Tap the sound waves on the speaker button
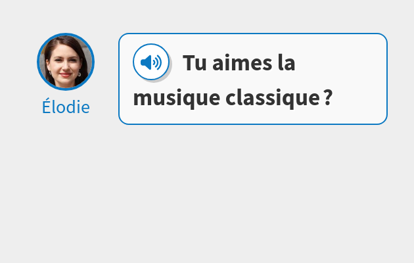The width and height of the screenshot is (414, 263). click(x=157, y=62)
